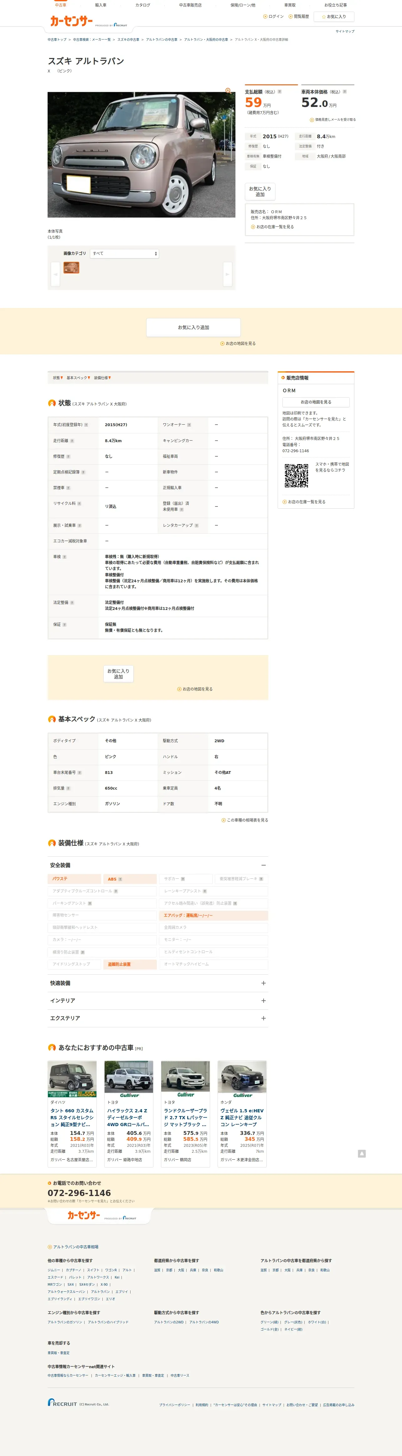Screen dimensions: 402x1456
Task: Open the トヨタ ハイラックス recommended car card
Action: point(129,1114)
